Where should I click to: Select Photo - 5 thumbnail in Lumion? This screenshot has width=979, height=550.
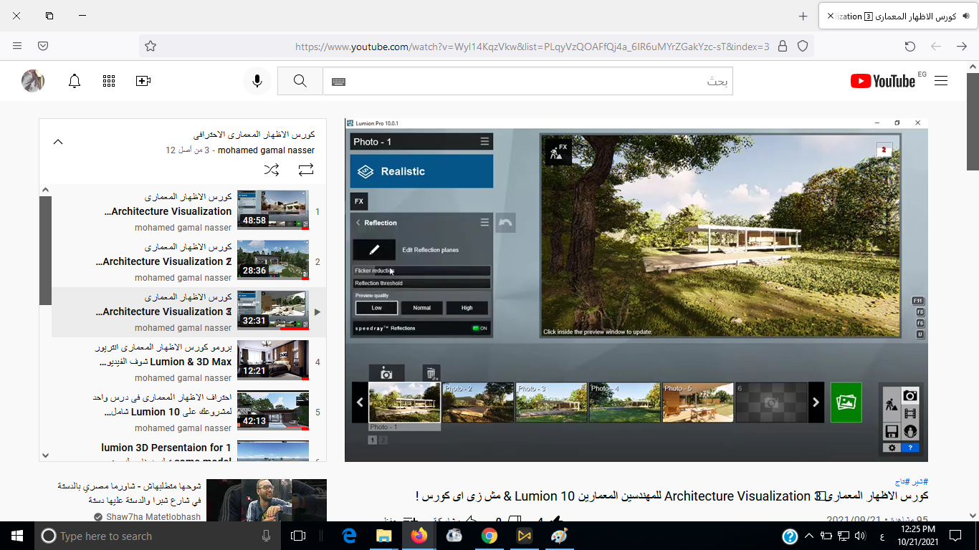click(697, 402)
